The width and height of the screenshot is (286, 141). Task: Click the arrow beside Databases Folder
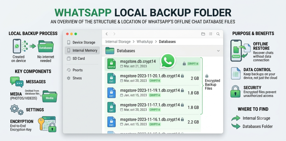pos(236,126)
